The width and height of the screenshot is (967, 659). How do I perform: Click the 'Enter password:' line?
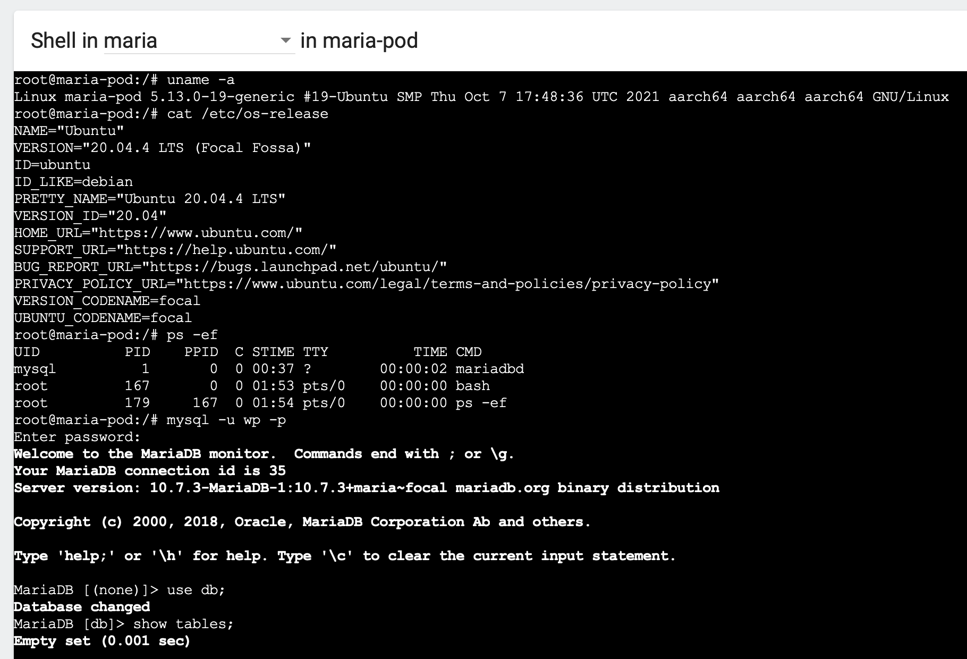[x=77, y=437]
